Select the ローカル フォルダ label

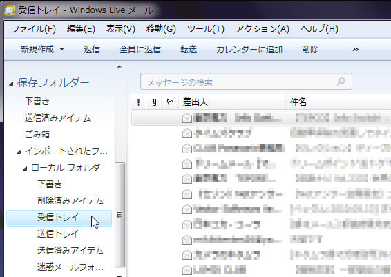(66, 168)
